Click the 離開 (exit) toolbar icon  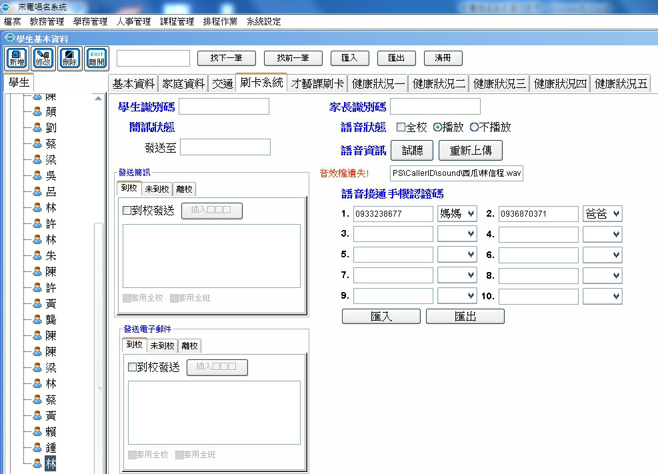click(x=97, y=58)
